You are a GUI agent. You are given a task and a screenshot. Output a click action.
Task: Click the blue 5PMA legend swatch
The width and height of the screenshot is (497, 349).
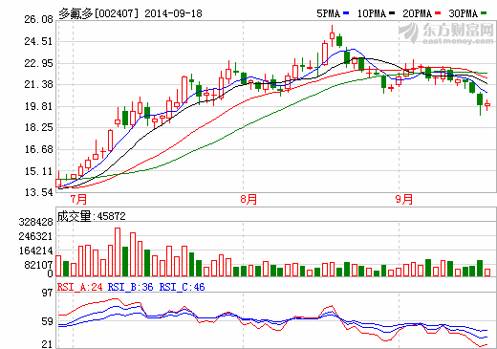point(346,13)
